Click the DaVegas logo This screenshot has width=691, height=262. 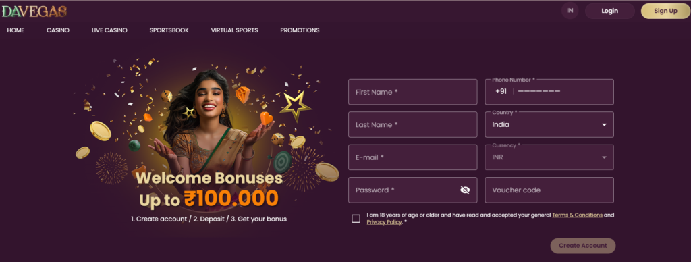34,11
